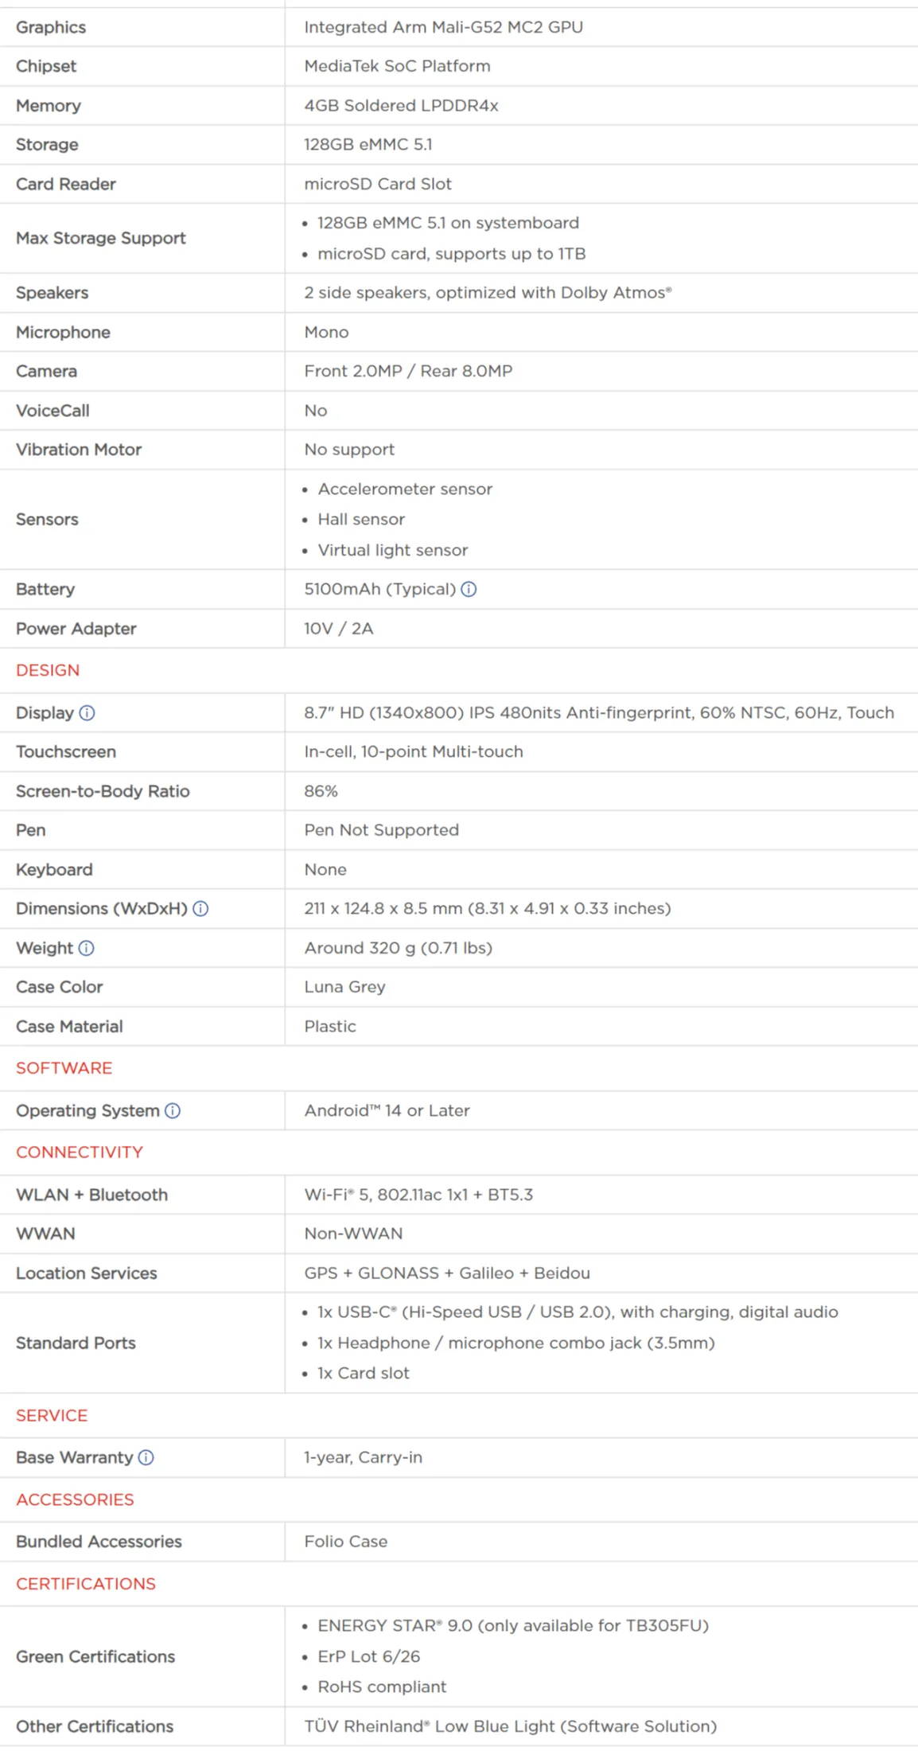Select the CERTIFICATIONS section heading
Image resolution: width=918 pixels, height=1751 pixels.
point(86,1584)
